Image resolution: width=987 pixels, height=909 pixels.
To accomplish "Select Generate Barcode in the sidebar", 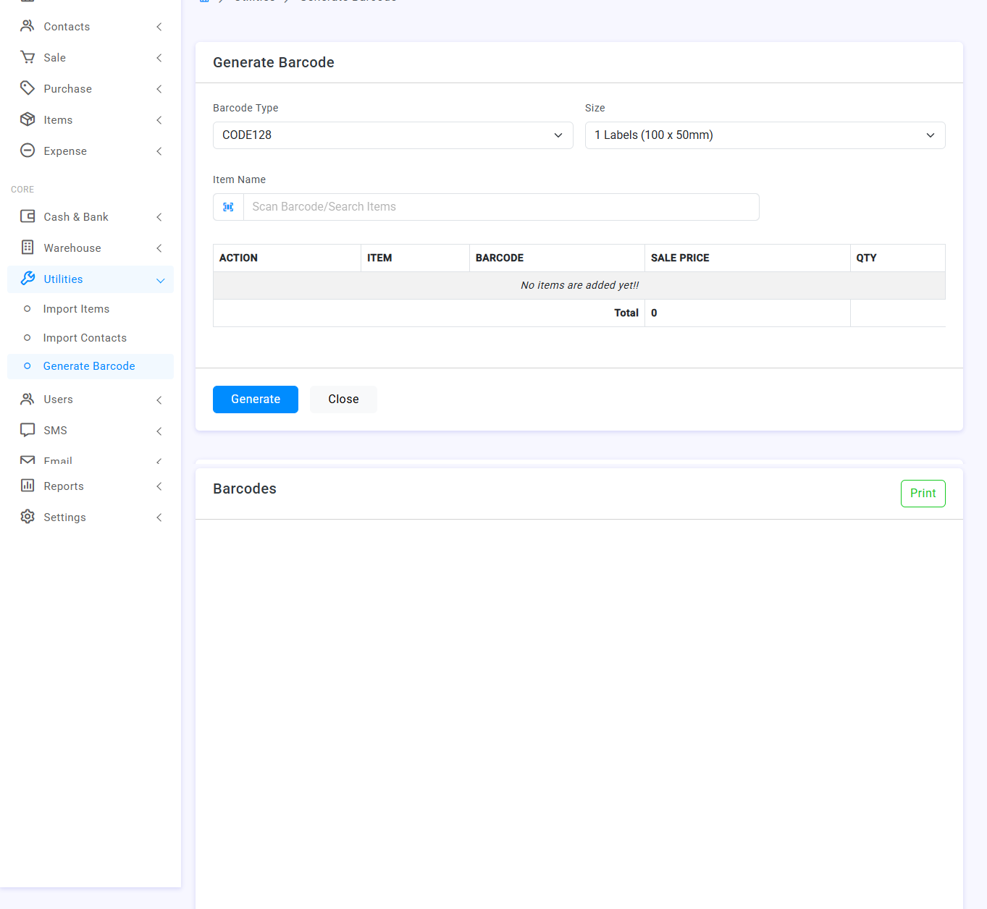I will coord(89,366).
